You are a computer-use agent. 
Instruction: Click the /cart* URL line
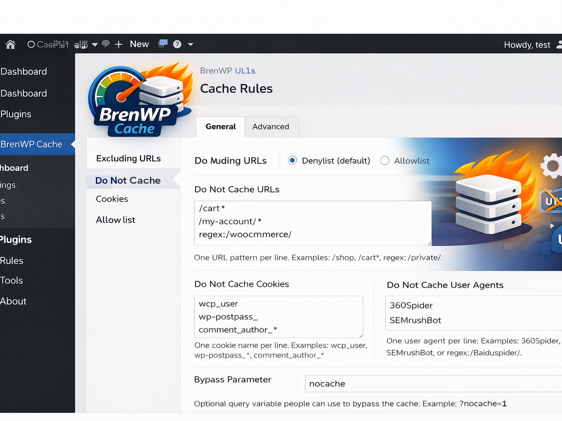[x=212, y=209]
